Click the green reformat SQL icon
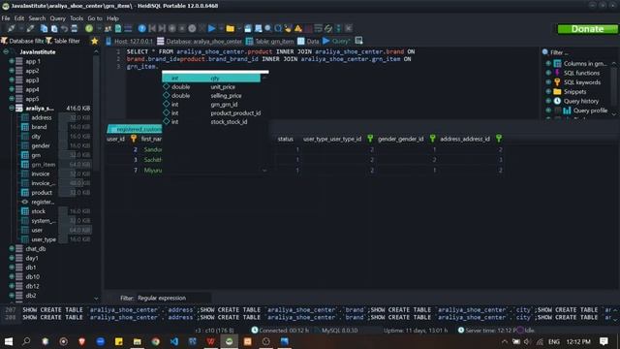Screen dimensions: 620x349 [328, 28]
